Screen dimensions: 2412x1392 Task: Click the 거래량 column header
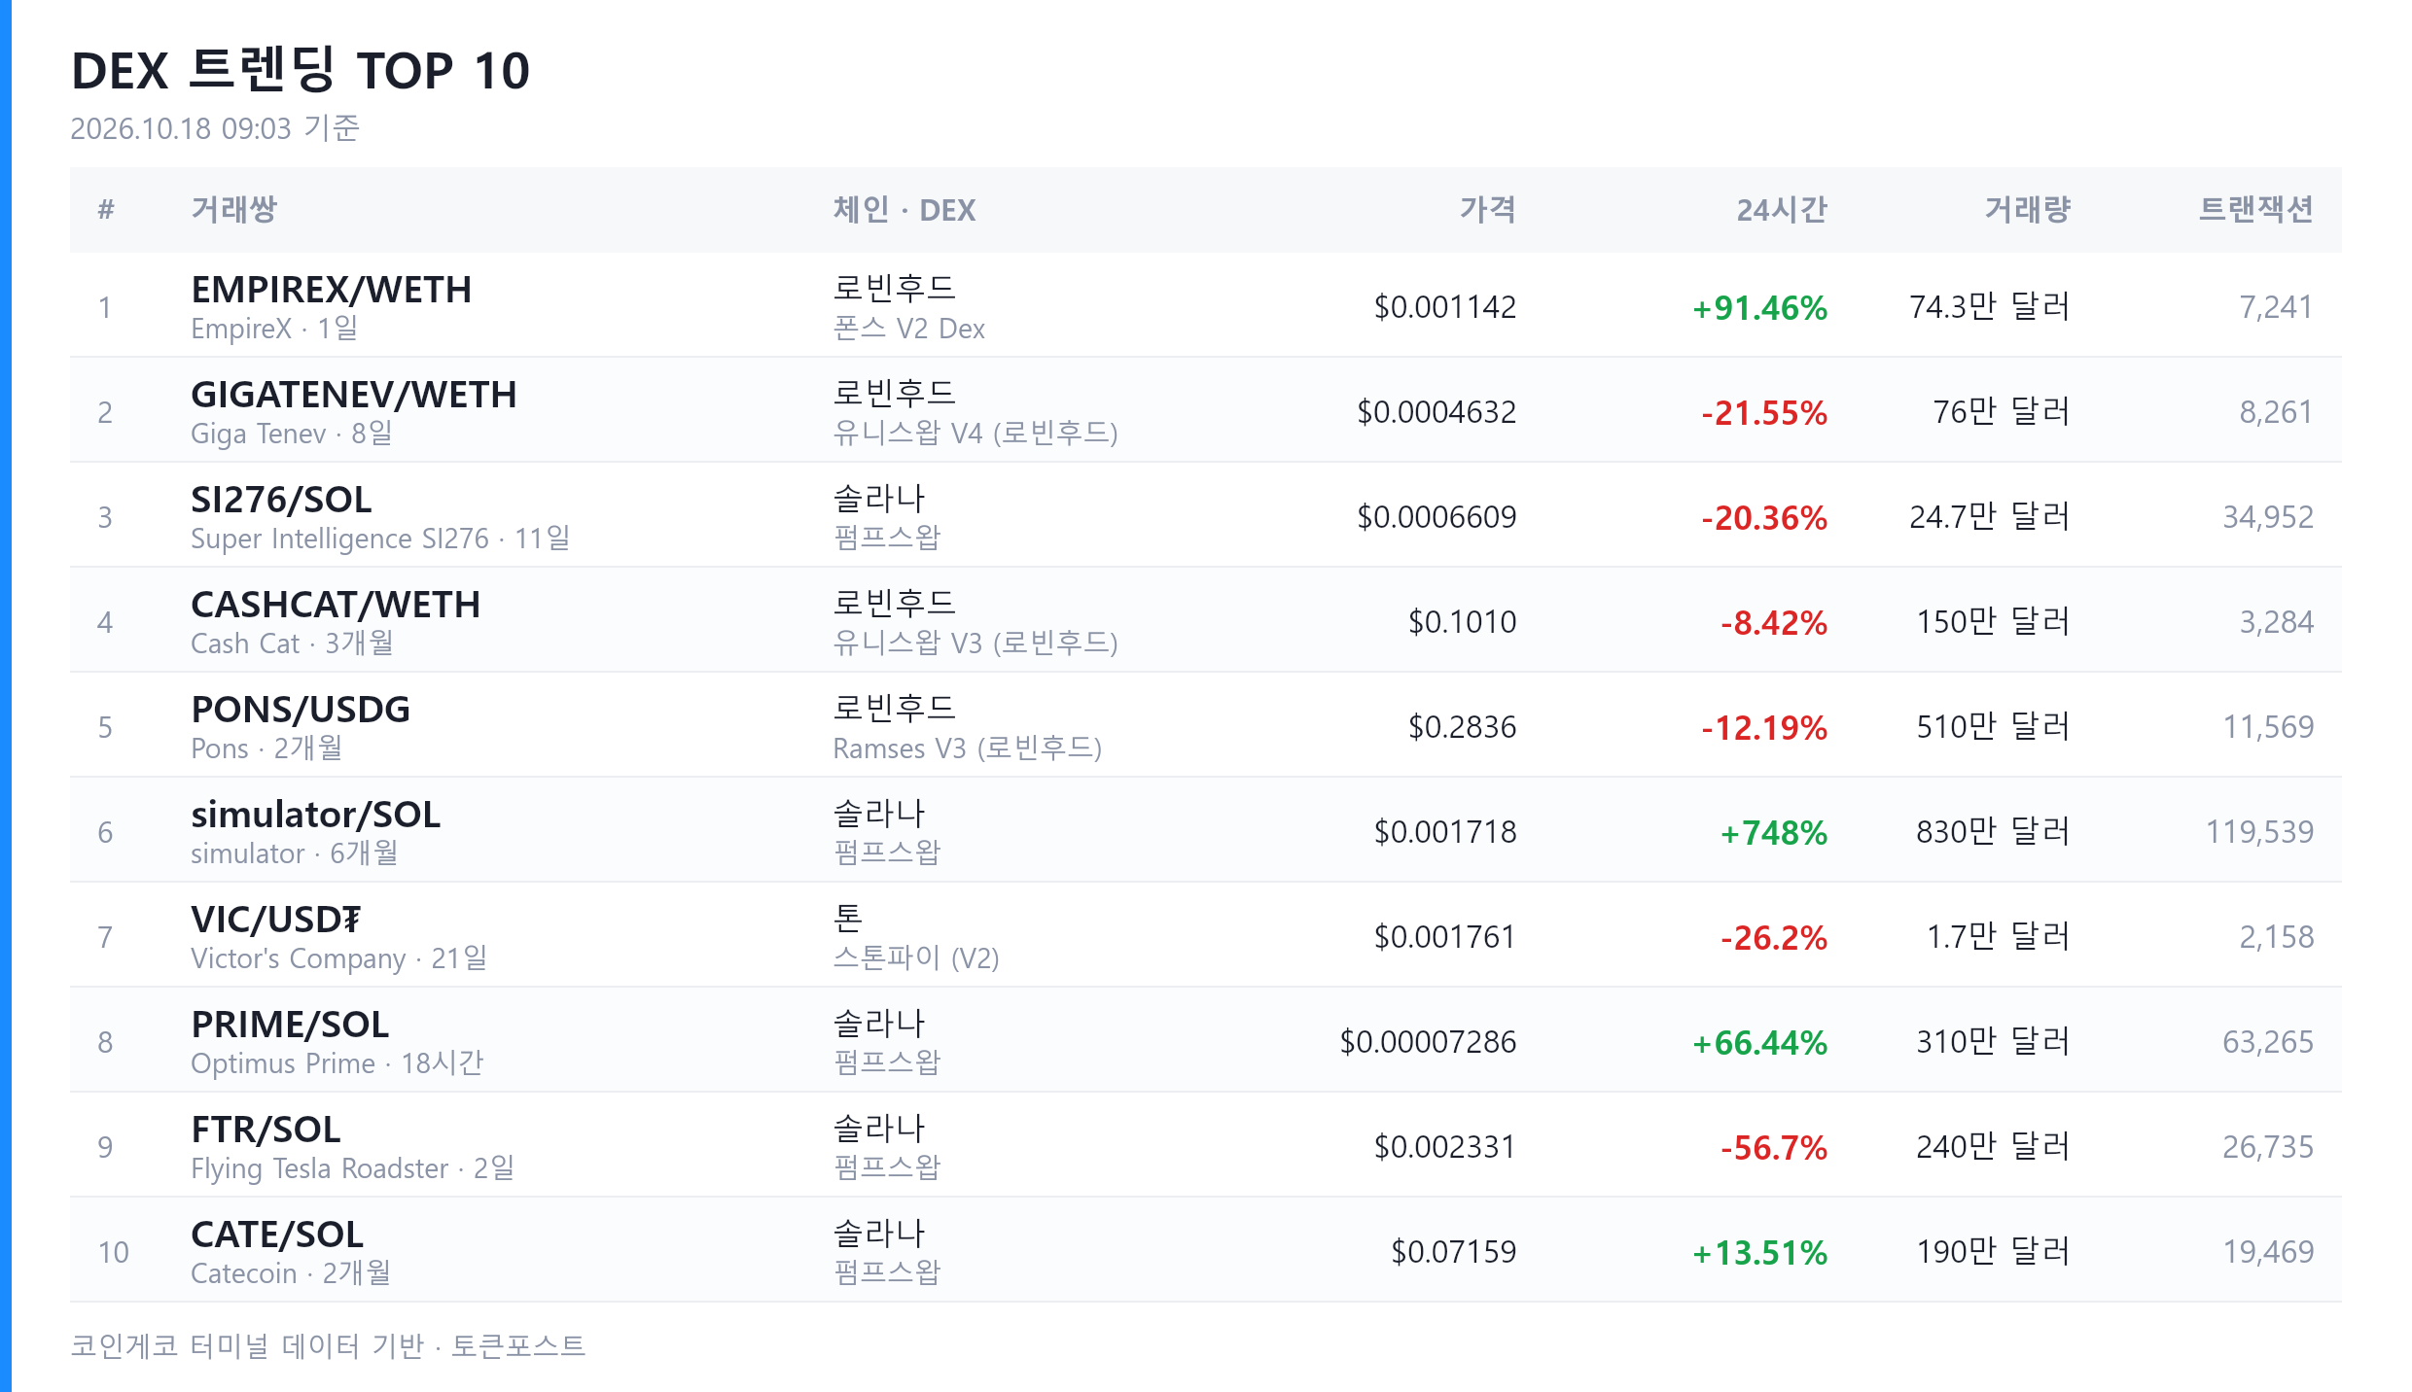tap(2028, 210)
